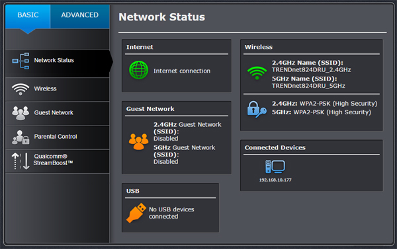Click the Wireless panel heading
The width and height of the screenshot is (397, 249).
coord(259,47)
